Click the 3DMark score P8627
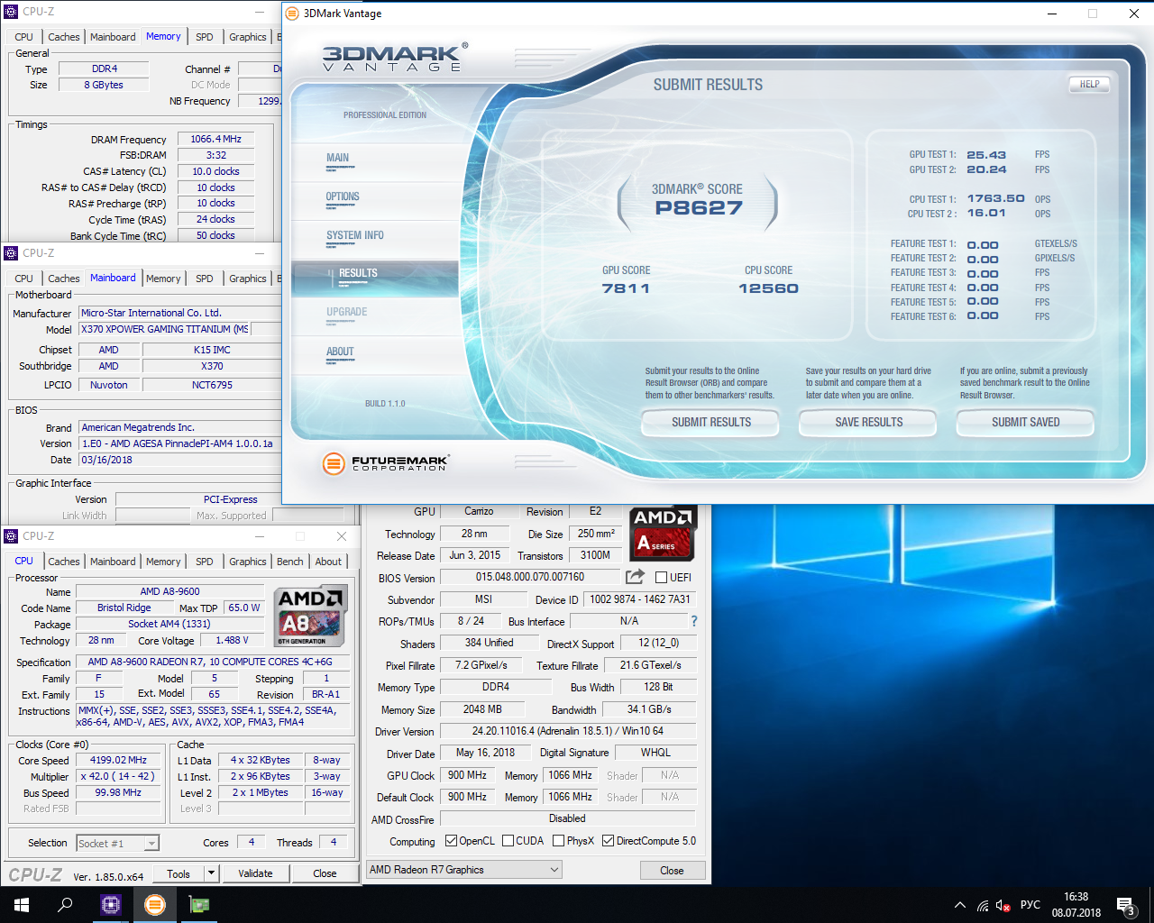The image size is (1154, 923). point(699,208)
